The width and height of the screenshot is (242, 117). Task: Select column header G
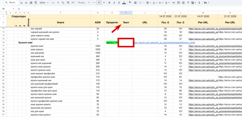coord(98,13)
